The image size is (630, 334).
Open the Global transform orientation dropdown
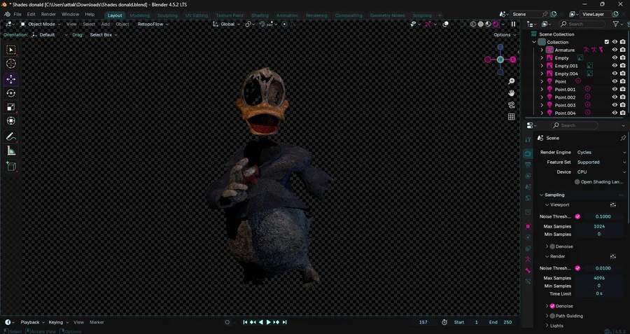[x=227, y=24]
